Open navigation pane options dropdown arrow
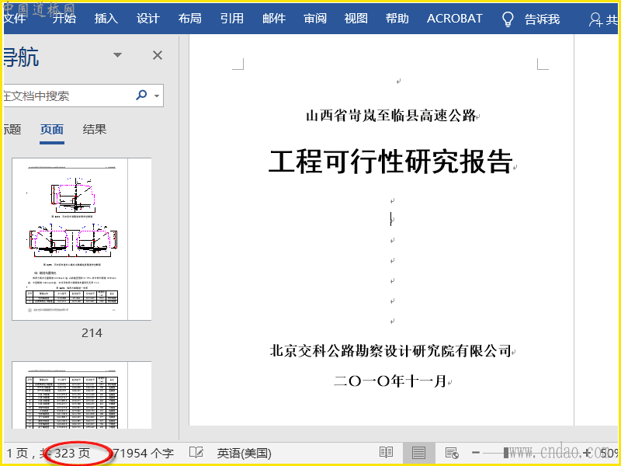 (118, 55)
